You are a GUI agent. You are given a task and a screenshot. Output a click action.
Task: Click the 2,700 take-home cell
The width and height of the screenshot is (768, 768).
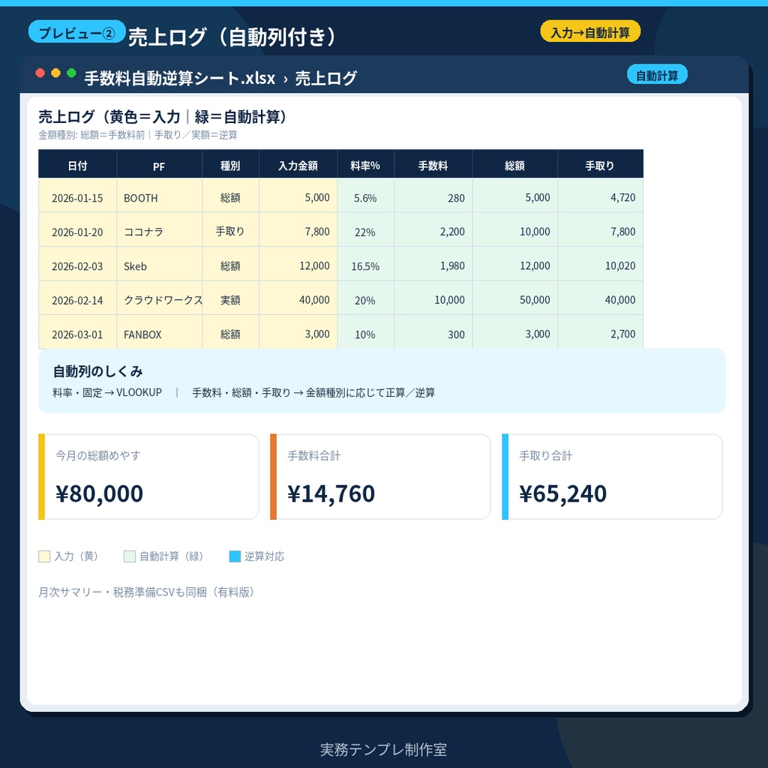coord(600,332)
